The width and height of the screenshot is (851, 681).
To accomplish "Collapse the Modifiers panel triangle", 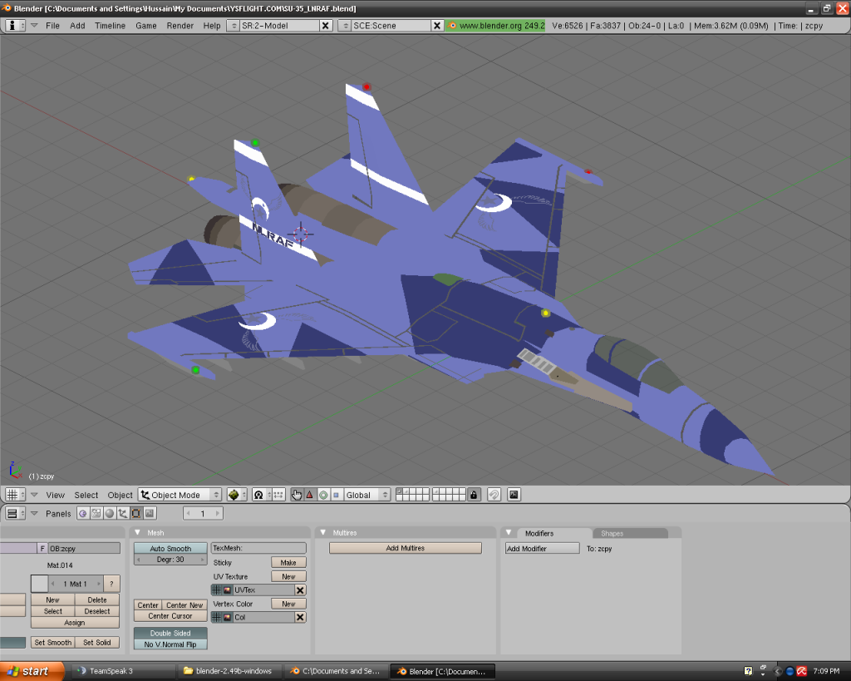I will point(509,533).
